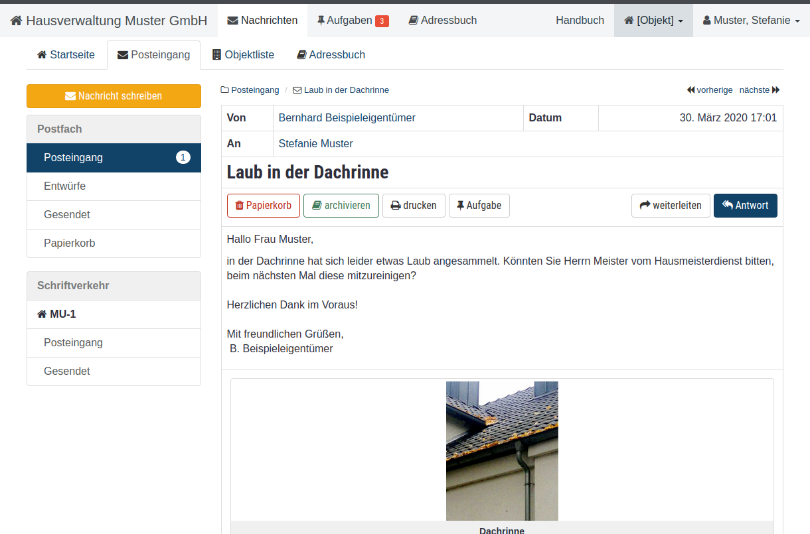Screen dimensions: 810x534
Task: Jump to next message via nächste
Action: [x=760, y=90]
